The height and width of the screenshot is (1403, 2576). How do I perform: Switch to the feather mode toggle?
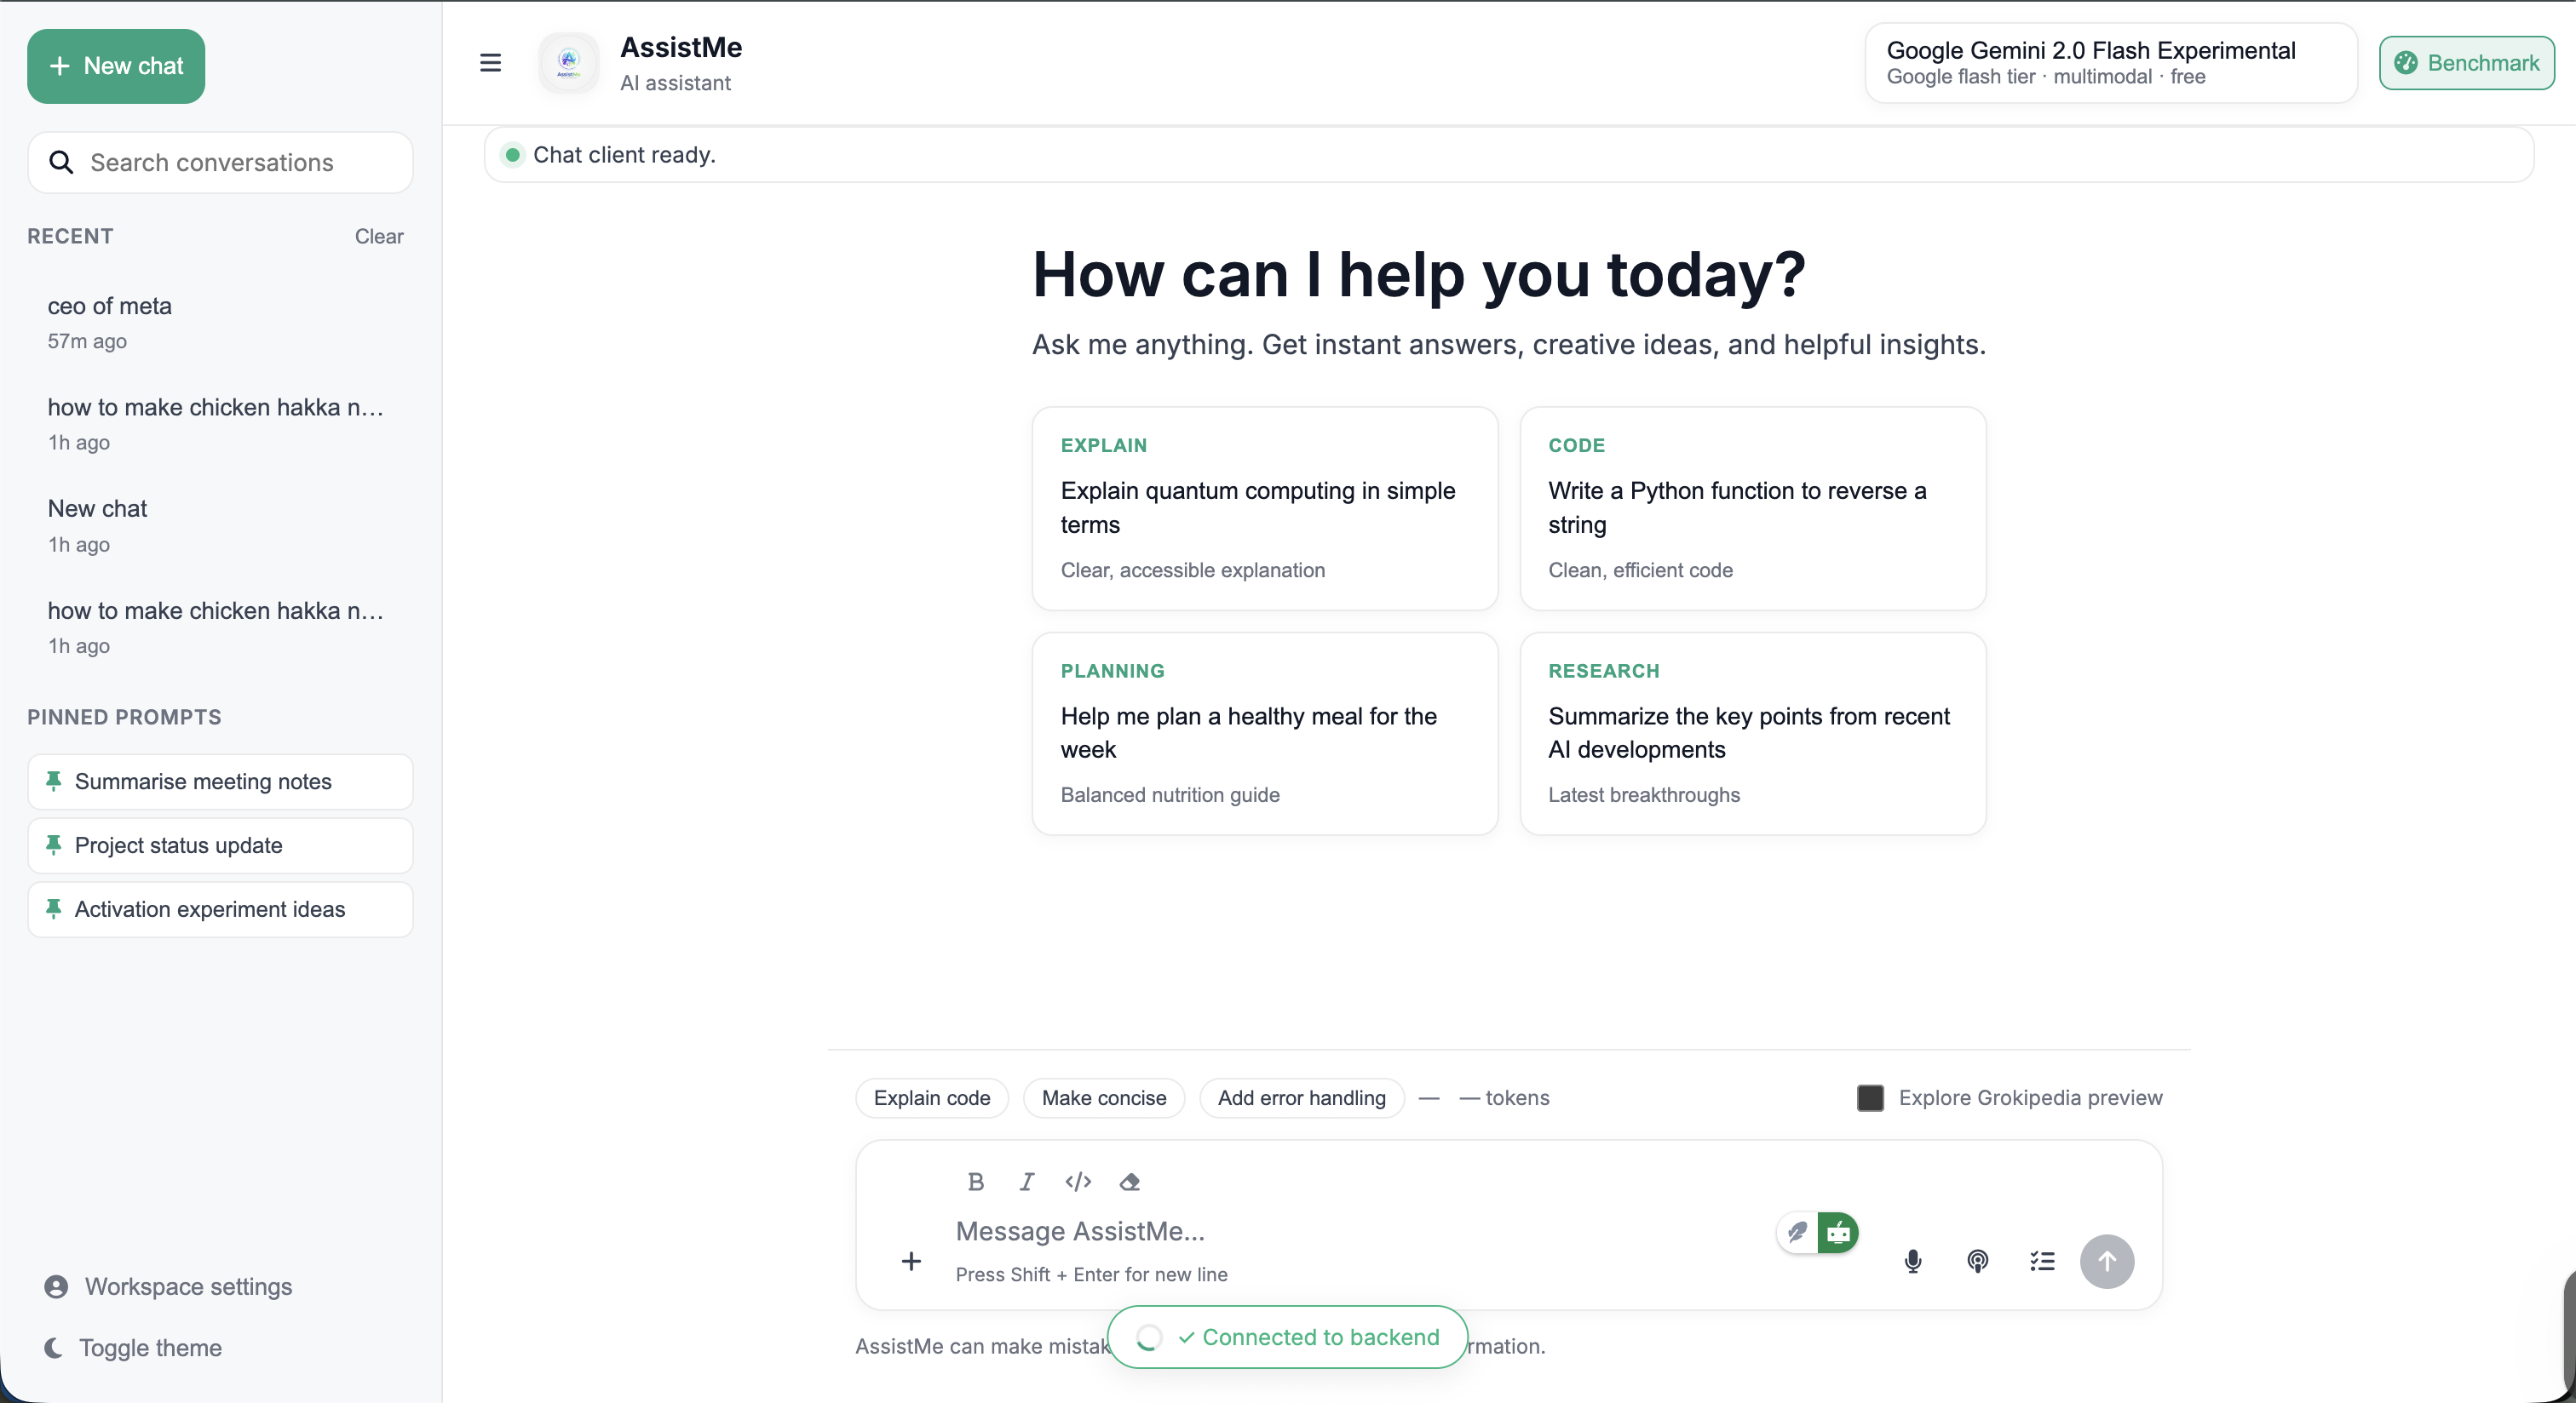pyautogui.click(x=1798, y=1232)
